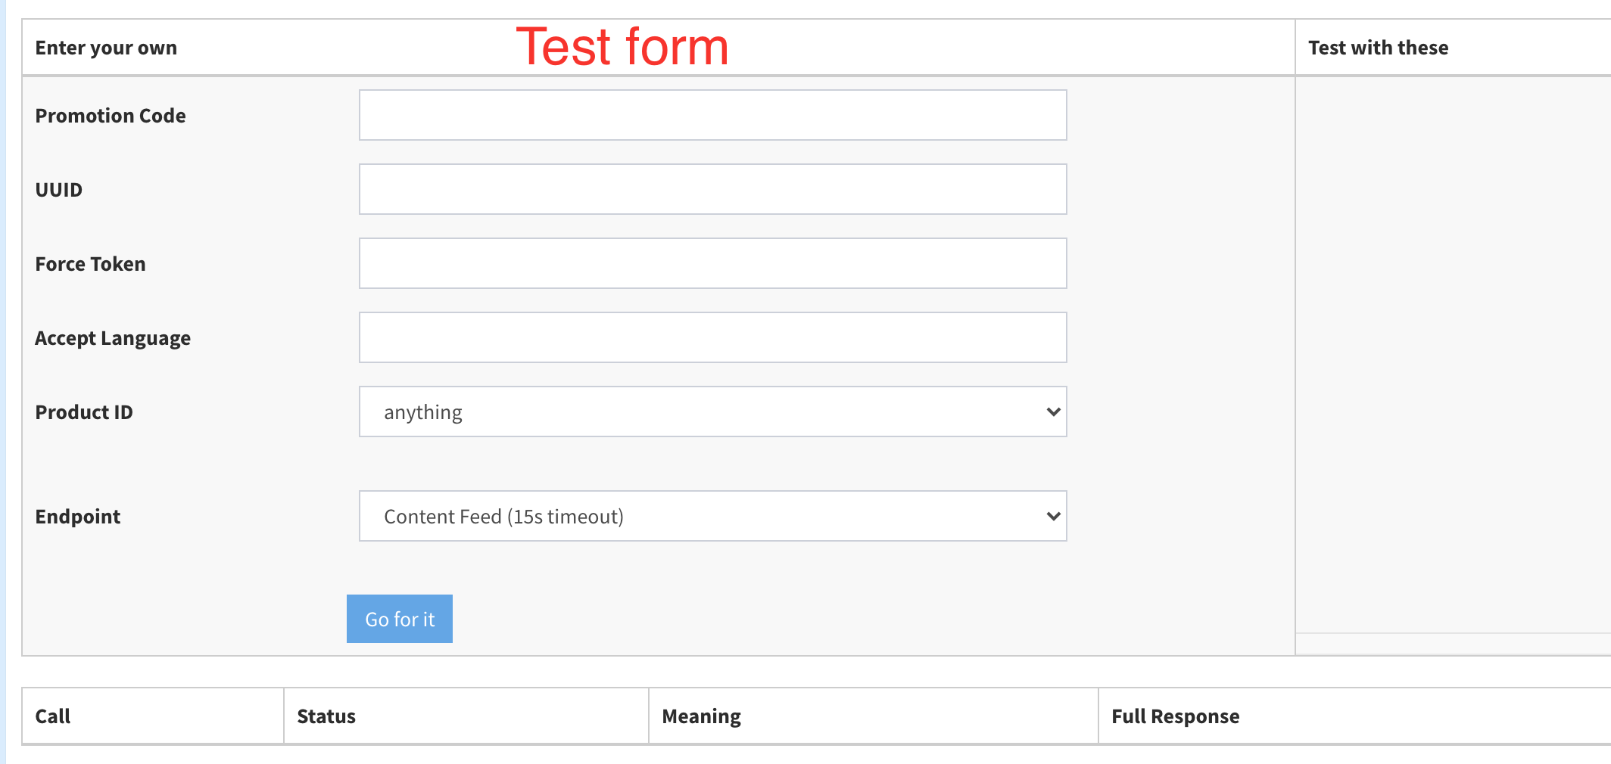Viewport: 1611px width, 764px height.
Task: Click the Enter your own heading
Action: click(x=106, y=48)
